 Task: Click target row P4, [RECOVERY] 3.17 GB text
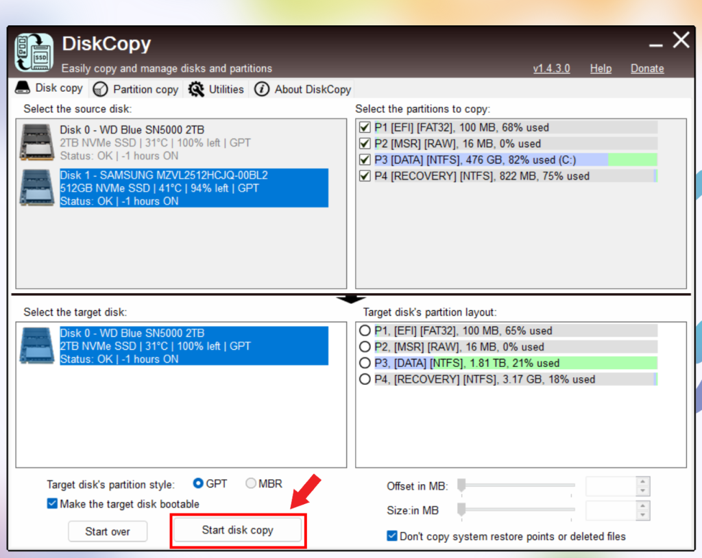(485, 379)
